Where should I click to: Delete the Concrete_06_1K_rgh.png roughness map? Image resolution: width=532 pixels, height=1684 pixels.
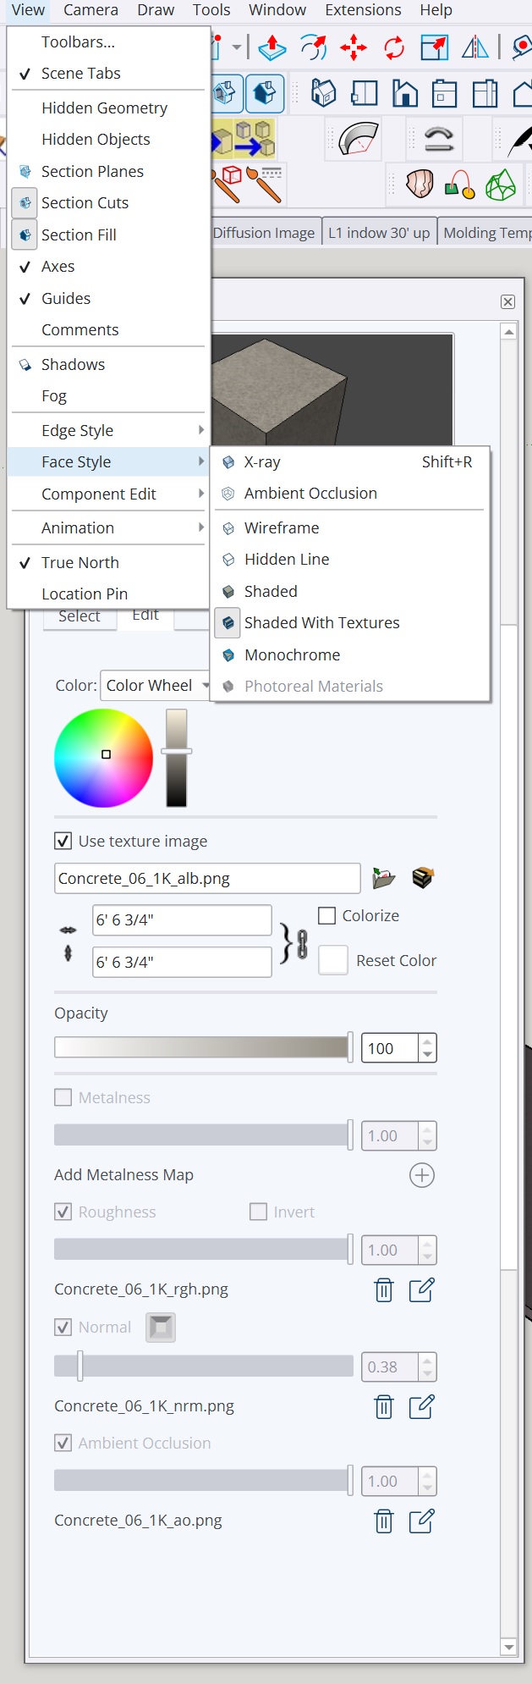pyautogui.click(x=383, y=1289)
